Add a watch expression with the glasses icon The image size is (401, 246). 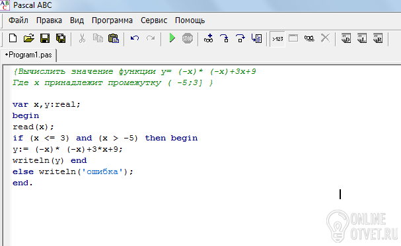(x=209, y=38)
